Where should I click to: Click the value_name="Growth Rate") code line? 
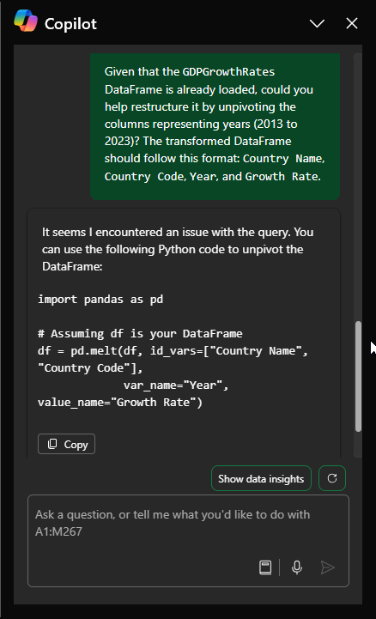click(120, 403)
